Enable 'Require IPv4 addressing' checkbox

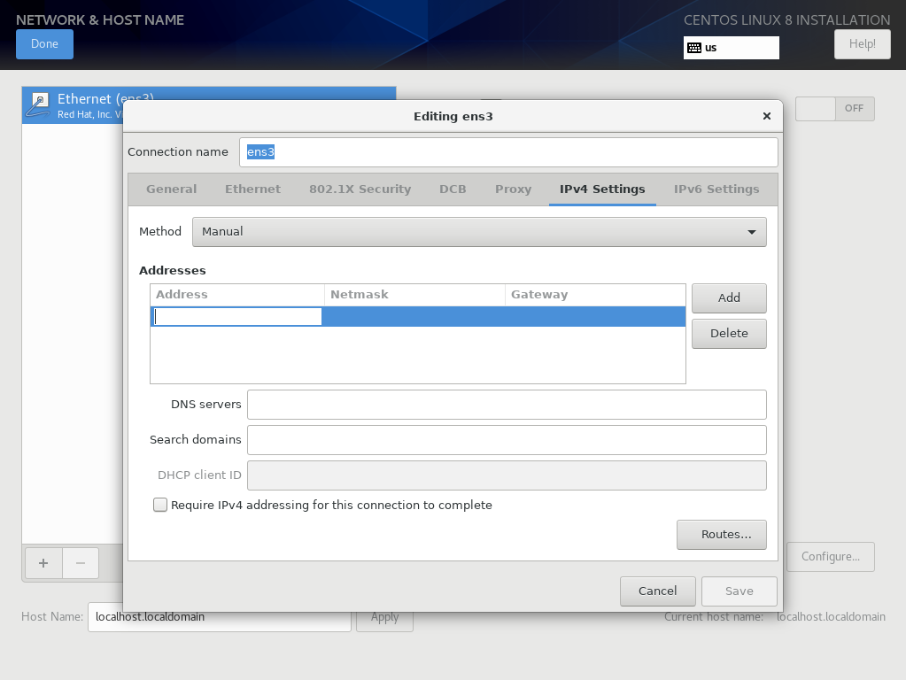(160, 505)
